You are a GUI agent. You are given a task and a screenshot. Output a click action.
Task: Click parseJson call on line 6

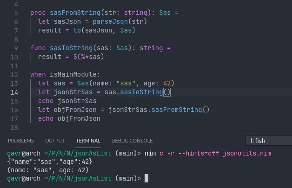(110, 21)
